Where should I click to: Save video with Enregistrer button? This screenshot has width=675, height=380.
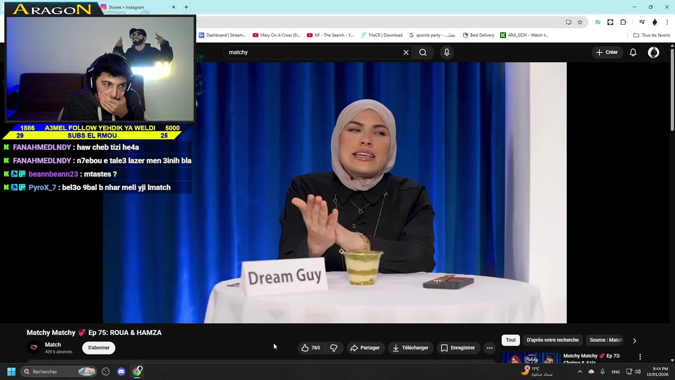pos(458,348)
